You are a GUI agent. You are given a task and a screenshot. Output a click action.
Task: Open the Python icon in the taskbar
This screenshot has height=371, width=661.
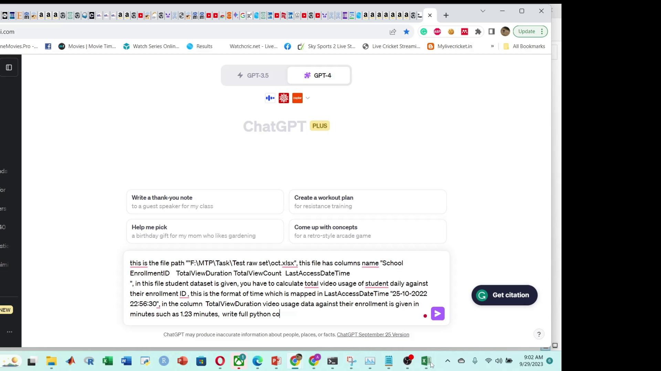click(x=145, y=361)
